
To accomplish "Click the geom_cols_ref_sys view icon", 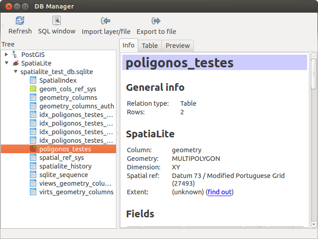I will click(x=33, y=89).
